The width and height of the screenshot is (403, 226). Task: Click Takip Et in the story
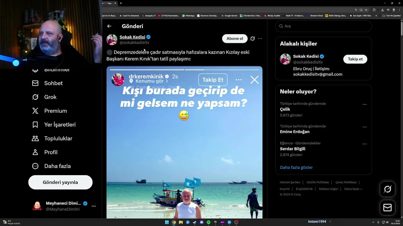click(213, 80)
